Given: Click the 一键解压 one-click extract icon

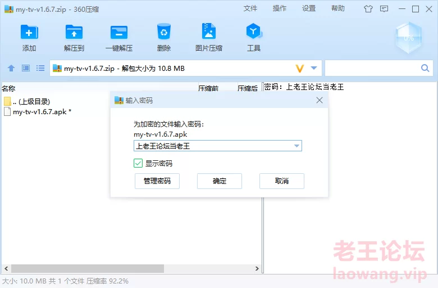Looking at the screenshot, I should 119,33.
